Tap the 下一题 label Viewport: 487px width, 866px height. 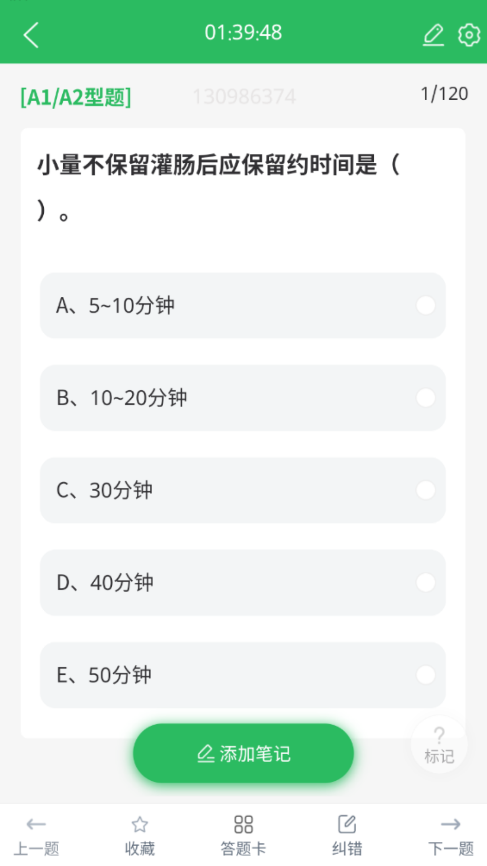451,848
